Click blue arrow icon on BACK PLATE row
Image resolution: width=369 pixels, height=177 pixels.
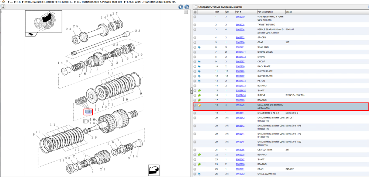[199, 66]
